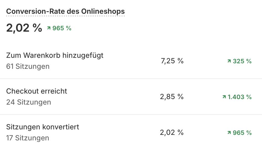This screenshot has width=262, height=158.
Task: Click the 2,02 % value in converted row
Action: pos(172,132)
